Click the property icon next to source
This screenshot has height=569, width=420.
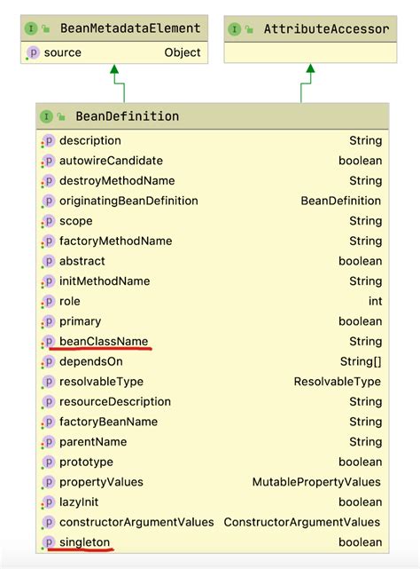pos(33,52)
